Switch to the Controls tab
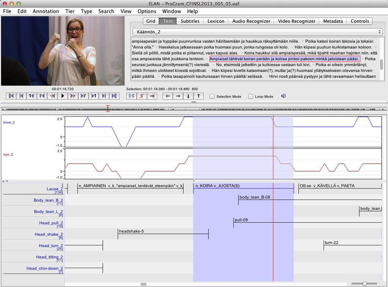Screen dimensions: 388x287 (x=360, y=21)
